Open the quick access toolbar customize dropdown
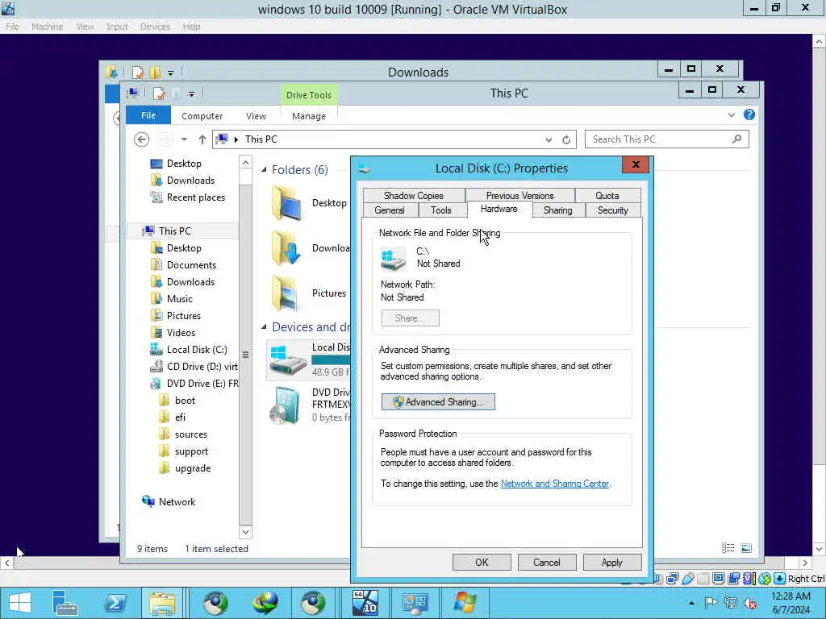Screen dimensions: 826x619 tap(191, 93)
